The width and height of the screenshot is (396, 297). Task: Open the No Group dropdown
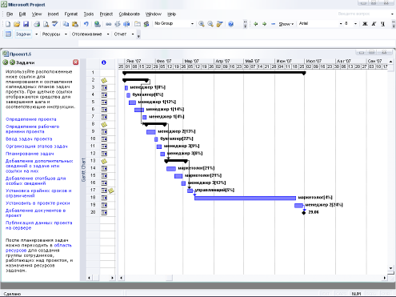point(193,24)
